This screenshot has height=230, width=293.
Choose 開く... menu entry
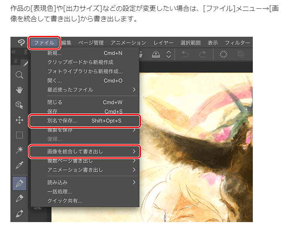85,81
